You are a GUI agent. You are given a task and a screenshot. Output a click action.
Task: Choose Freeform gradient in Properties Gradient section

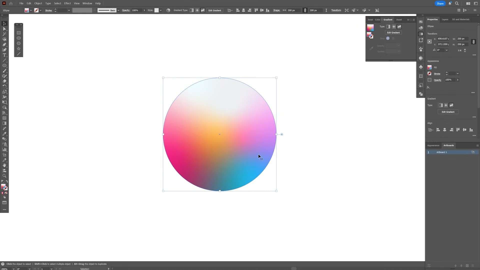click(x=451, y=105)
